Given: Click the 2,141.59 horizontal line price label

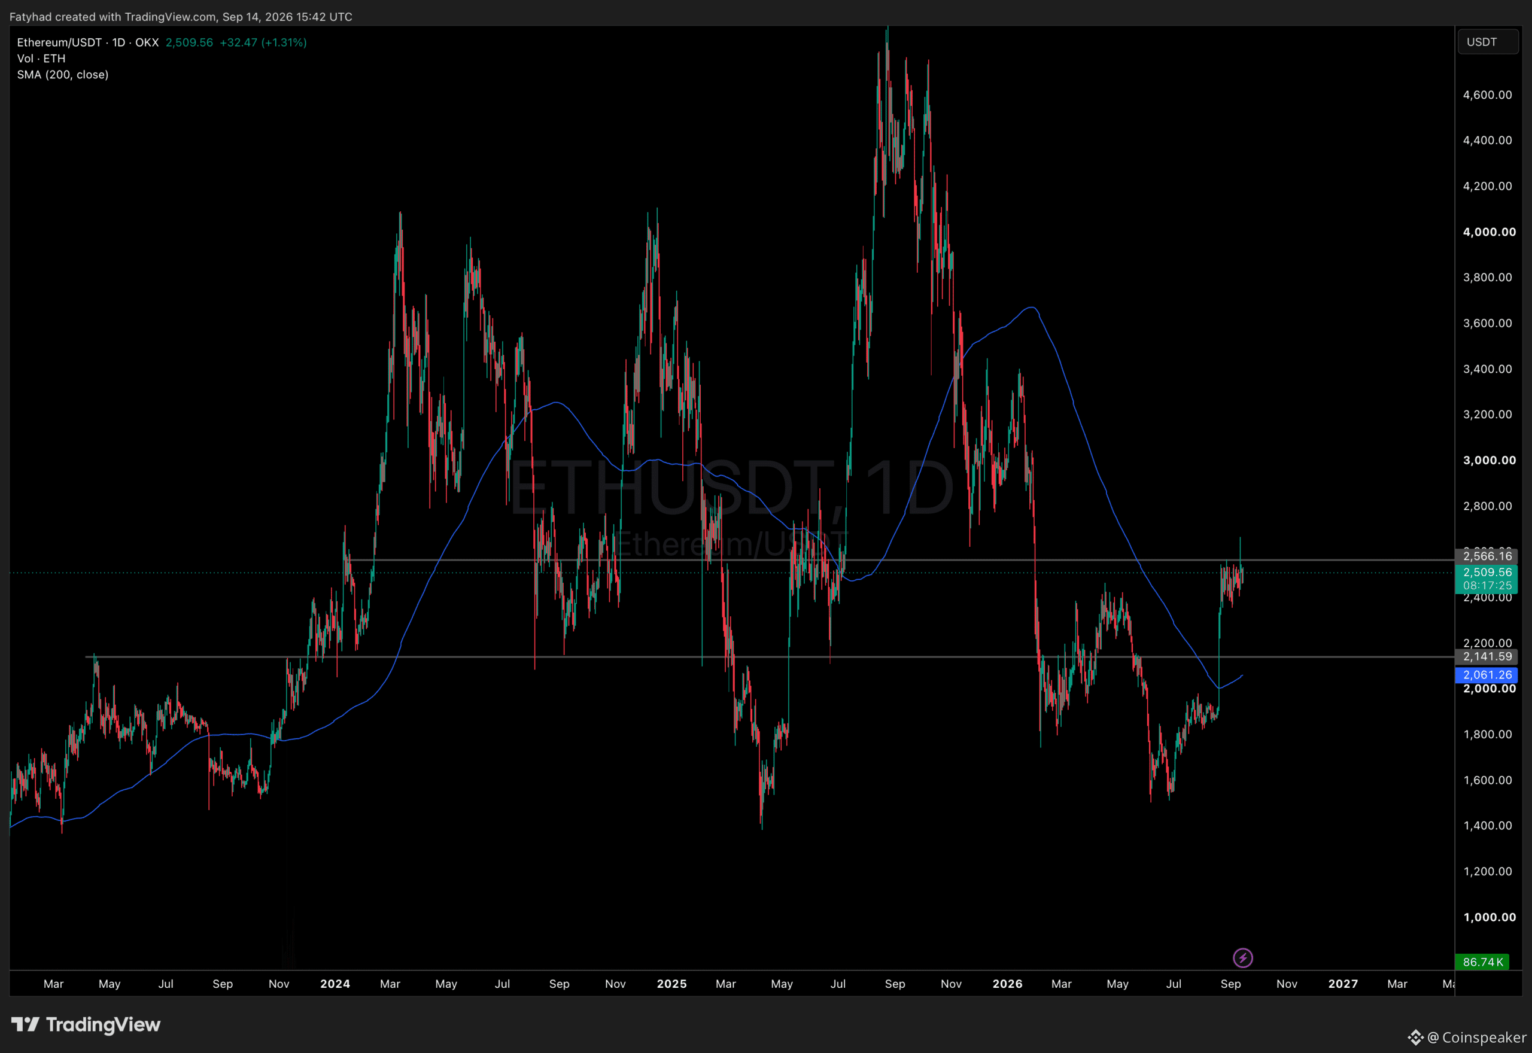Looking at the screenshot, I should pos(1487,656).
